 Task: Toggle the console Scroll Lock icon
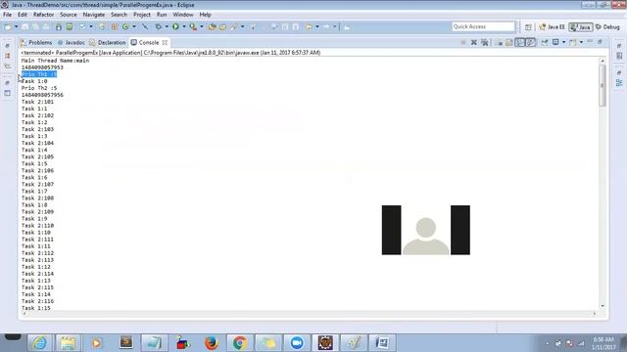(x=508, y=42)
